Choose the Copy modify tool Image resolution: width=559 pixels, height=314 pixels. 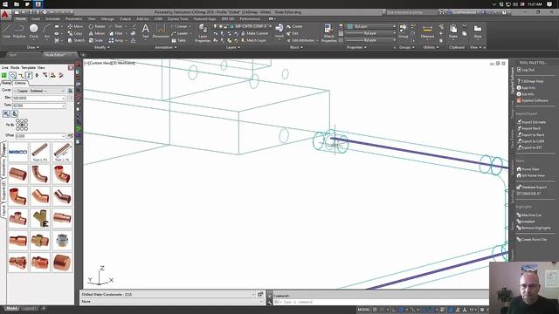click(x=75, y=33)
